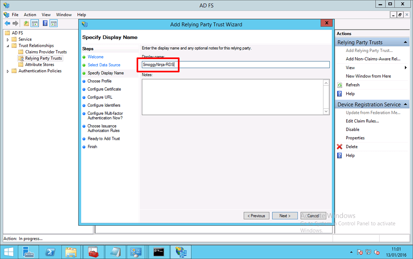The width and height of the screenshot is (413, 259).
Task: Switch to the AD FS taskbar icon
Action: coord(181,252)
